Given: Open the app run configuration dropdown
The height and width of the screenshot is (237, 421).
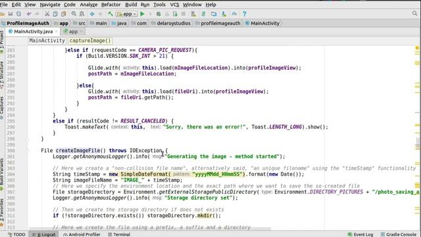Looking at the screenshot, I should pos(127,14).
